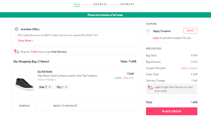The image size is (211, 118).
Task: Click the free delivery truck icon
Action: (17, 52)
